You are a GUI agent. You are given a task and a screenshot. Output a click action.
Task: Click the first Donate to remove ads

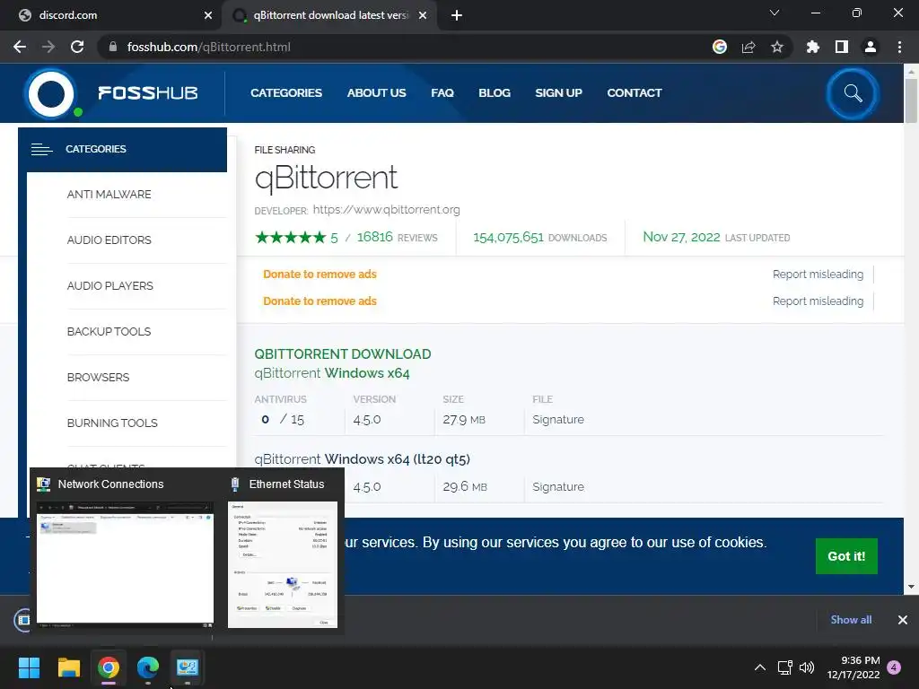click(x=319, y=275)
